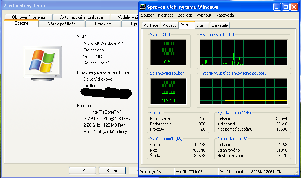301x178 pixels.
Task: Click the registered user 'Deka Vidlickova'
Action: click(98, 79)
